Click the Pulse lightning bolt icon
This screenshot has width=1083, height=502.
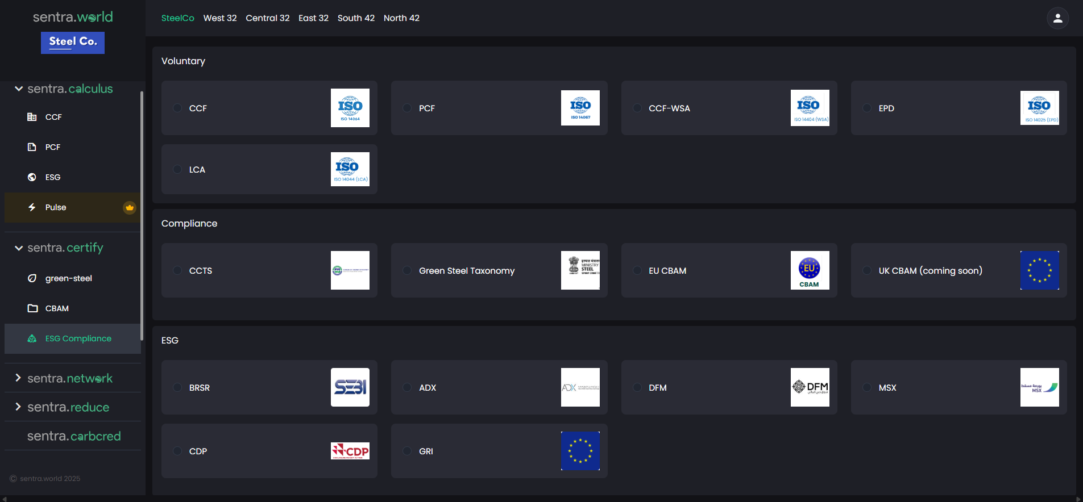point(32,207)
